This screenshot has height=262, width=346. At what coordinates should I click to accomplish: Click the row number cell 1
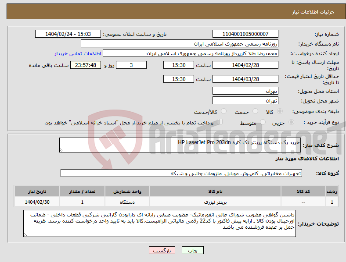(x=332, y=202)
